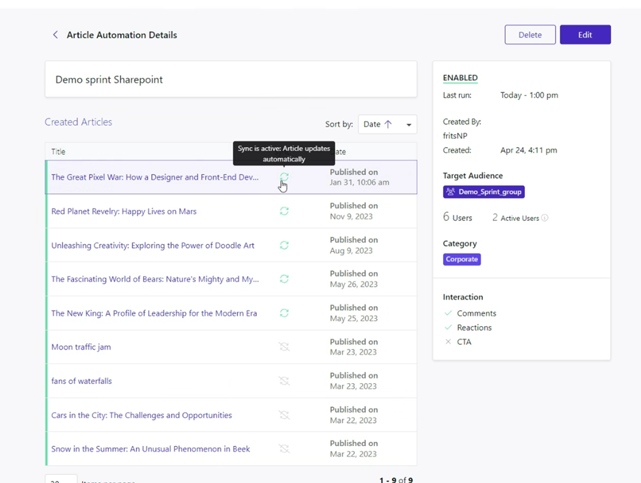The height and width of the screenshot is (483, 641).
Task: Click the Edit button
Action: tap(585, 35)
